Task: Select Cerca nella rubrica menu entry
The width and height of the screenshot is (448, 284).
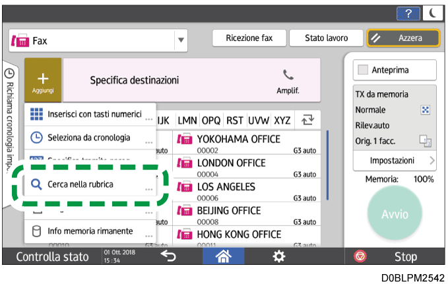Action: tap(90, 185)
